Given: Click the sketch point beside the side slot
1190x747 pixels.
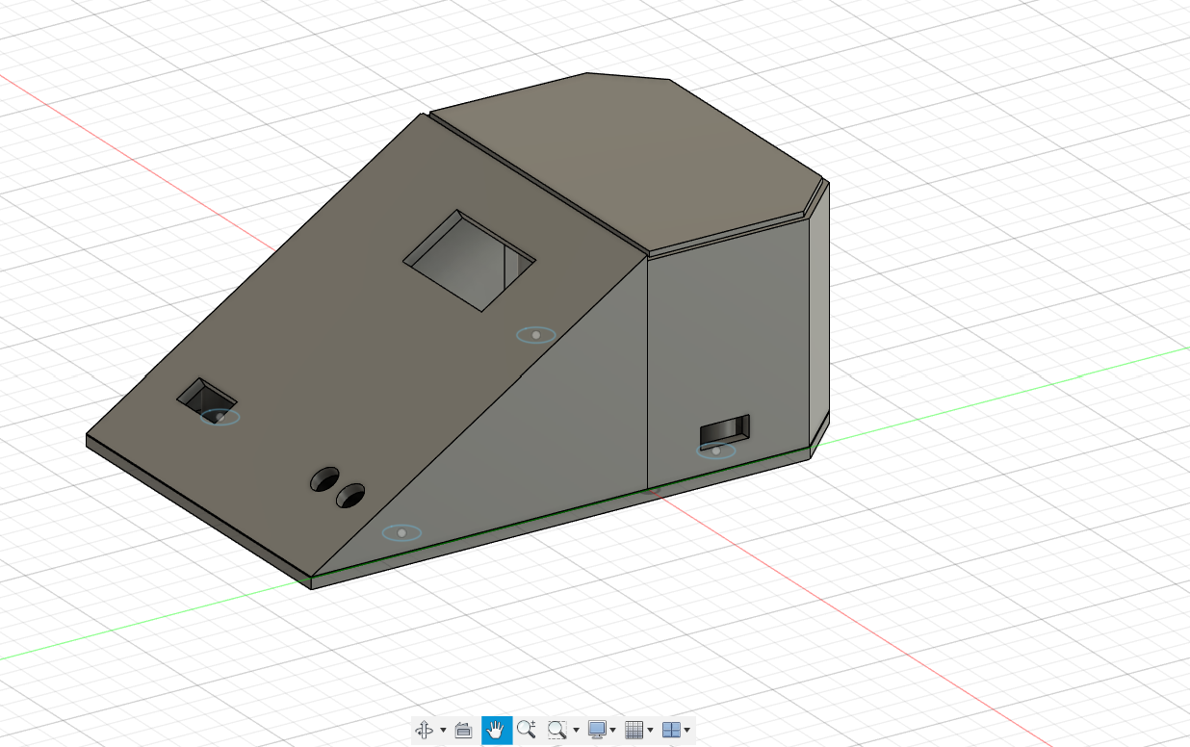Looking at the screenshot, I should point(716,451).
